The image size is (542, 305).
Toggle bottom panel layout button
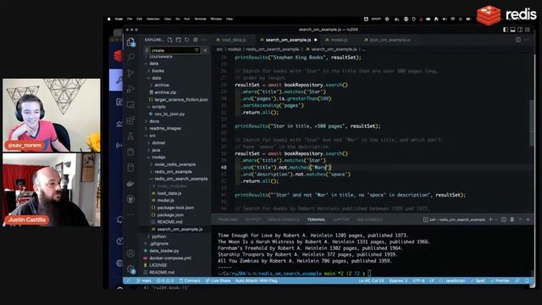coord(513,30)
